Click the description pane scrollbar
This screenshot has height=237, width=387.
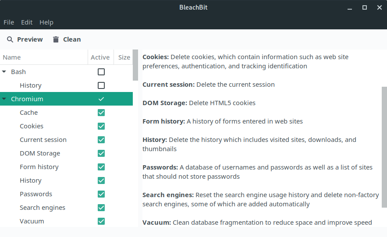coord(384,147)
